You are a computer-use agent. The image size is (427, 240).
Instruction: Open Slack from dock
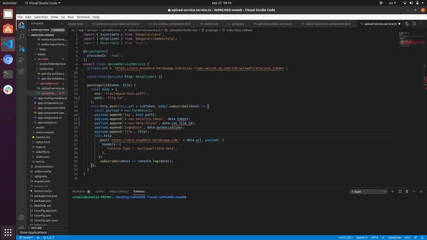8,89
